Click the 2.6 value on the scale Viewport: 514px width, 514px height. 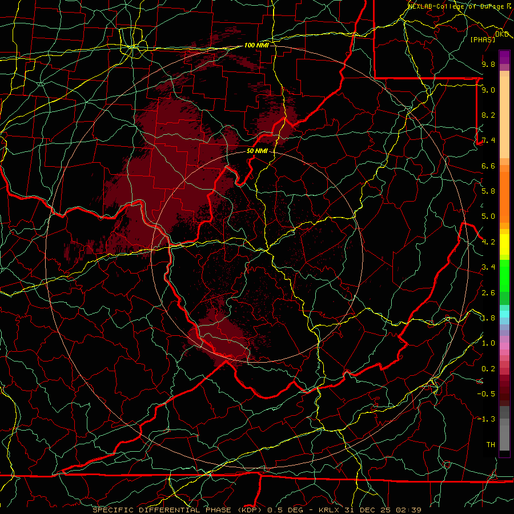tap(488, 293)
